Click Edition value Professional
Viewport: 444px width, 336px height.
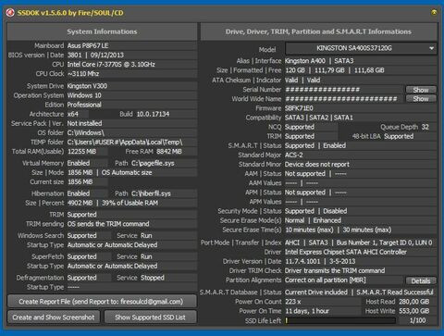(x=84, y=105)
